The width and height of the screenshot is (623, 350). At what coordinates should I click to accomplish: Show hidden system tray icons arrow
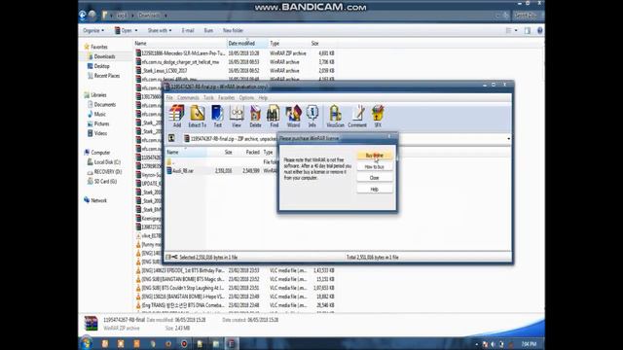(x=476, y=344)
